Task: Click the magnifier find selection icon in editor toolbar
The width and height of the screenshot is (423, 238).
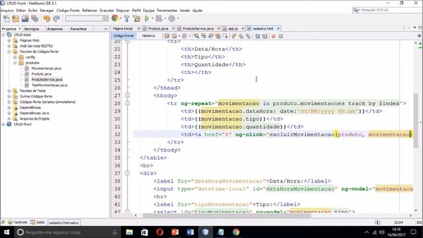Action: pyautogui.click(x=196, y=36)
